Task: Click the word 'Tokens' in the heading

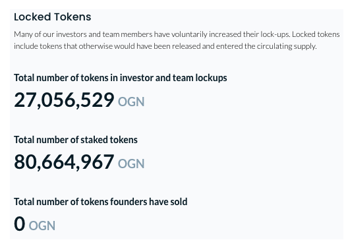Action: (72, 16)
